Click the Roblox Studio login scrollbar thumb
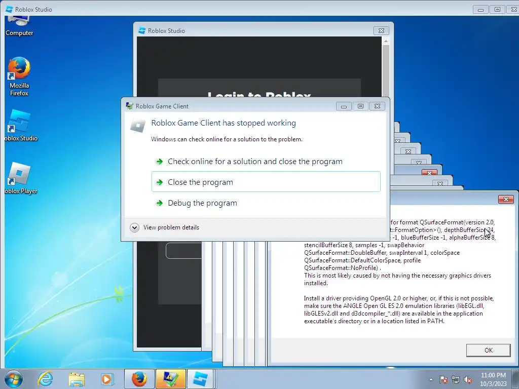 coord(386,71)
